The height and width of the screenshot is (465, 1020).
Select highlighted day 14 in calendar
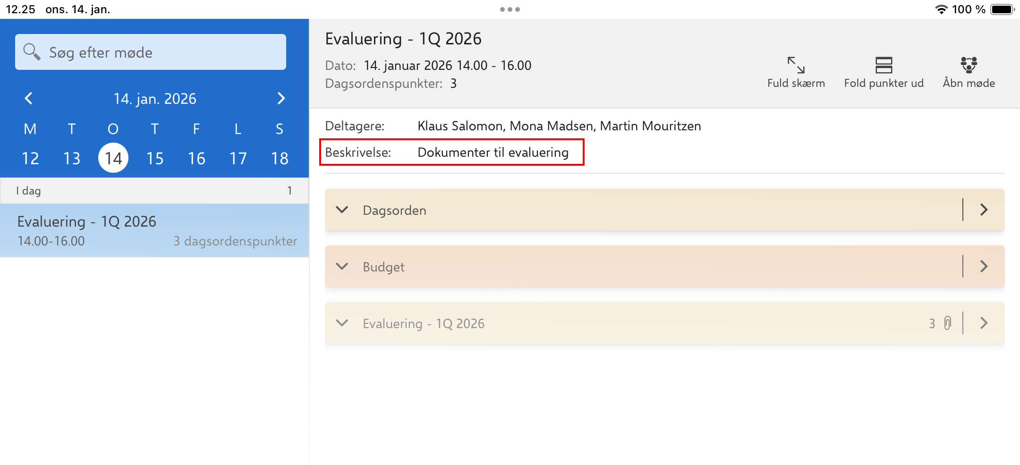113,158
